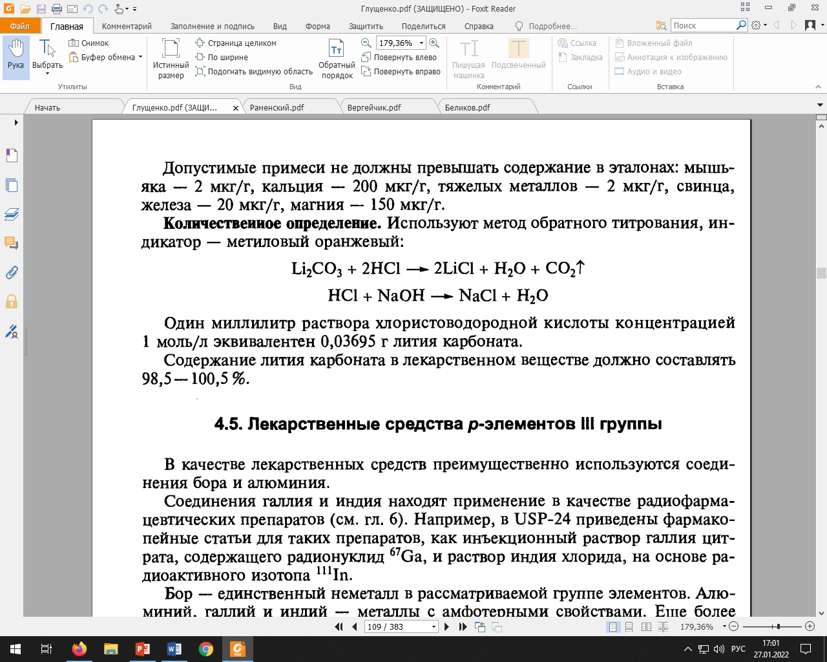
Task: Click the zoom out magnifier icon
Action: pyautogui.click(x=366, y=43)
